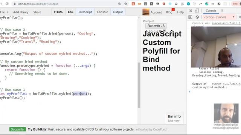Toggle the HTML panel
Image resolution: width=241 pixels, height=135 pixels.
[x=58, y=12]
